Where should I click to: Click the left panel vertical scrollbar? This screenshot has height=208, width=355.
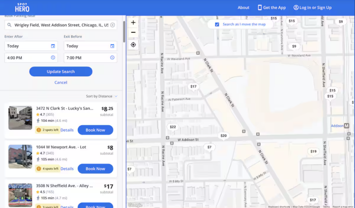pos(124,32)
